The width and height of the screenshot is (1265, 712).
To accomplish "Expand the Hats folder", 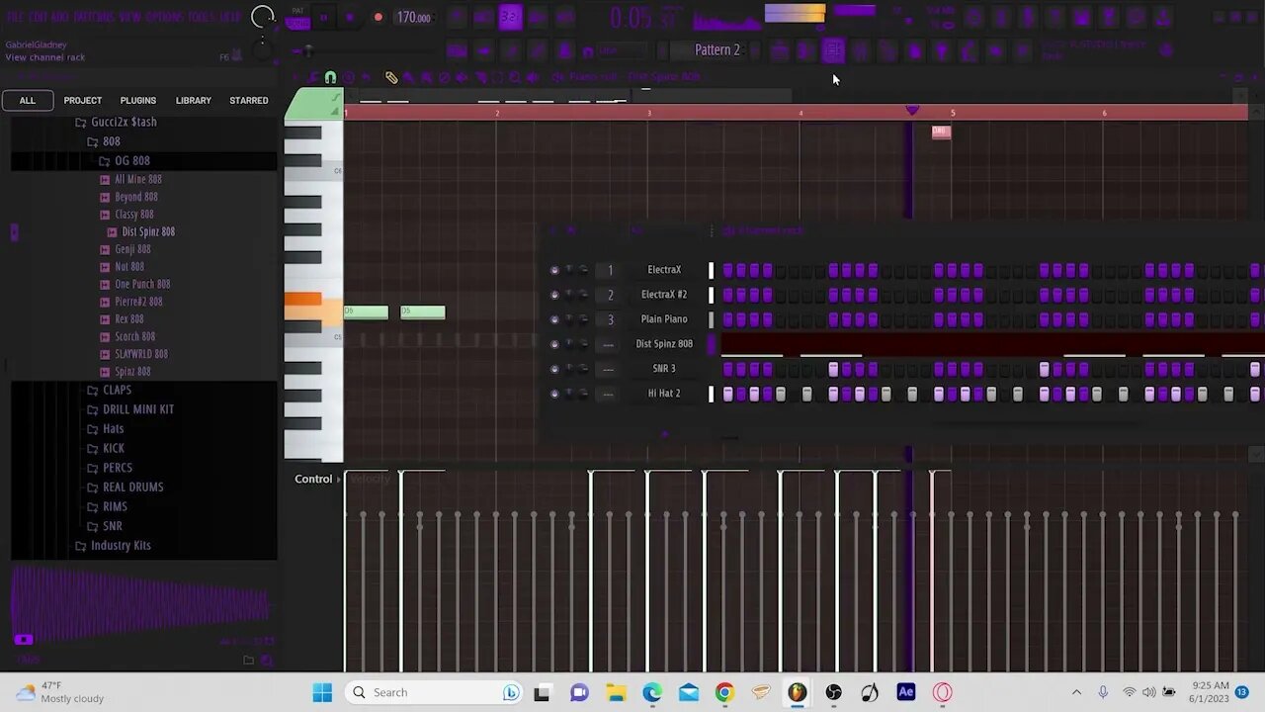I will pyautogui.click(x=106, y=428).
